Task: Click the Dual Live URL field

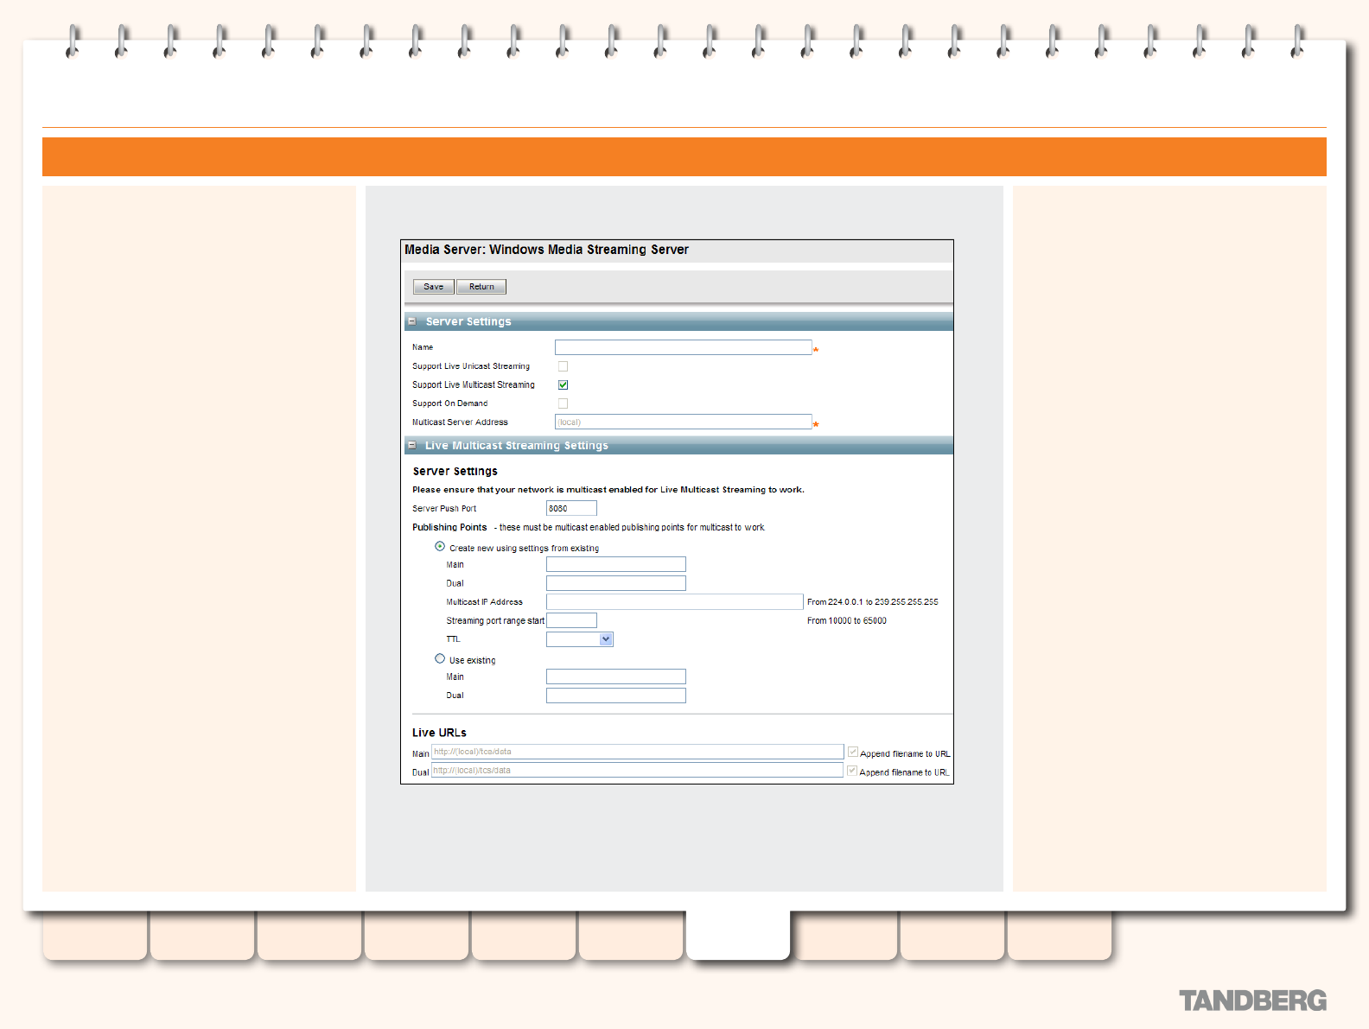Action: 637,770
